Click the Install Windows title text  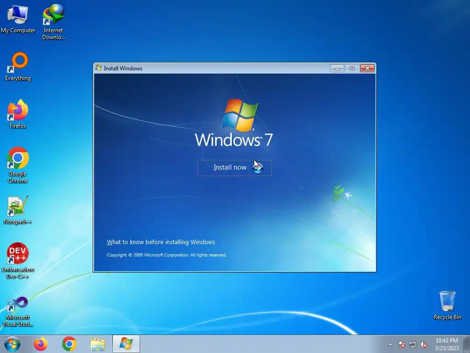pos(123,68)
